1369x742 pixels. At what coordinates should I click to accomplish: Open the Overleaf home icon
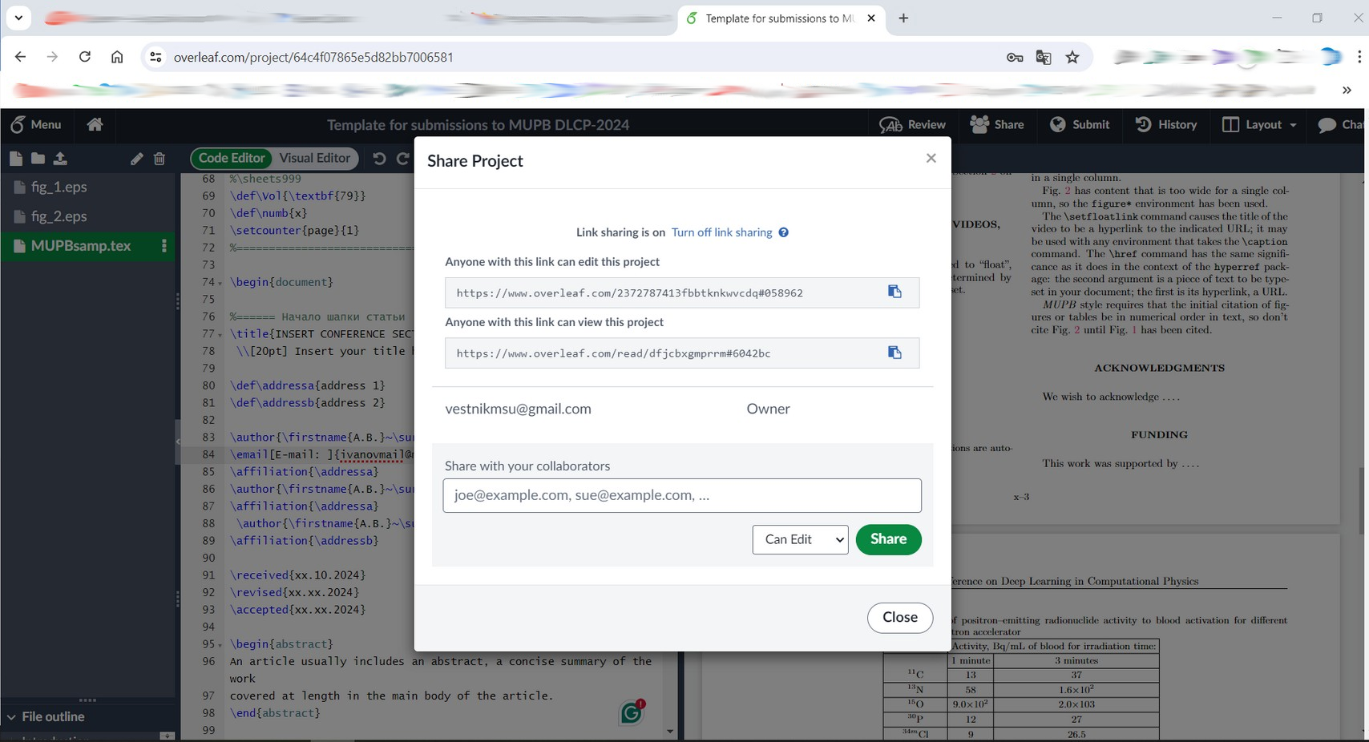(x=95, y=124)
